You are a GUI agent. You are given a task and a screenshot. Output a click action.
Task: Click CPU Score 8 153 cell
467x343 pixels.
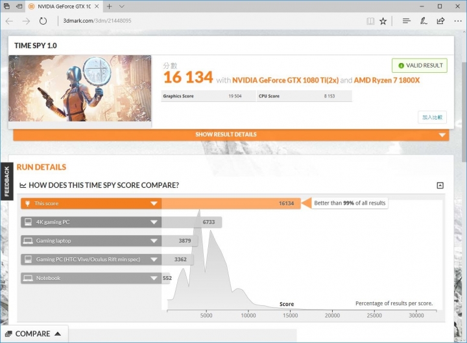click(x=304, y=96)
